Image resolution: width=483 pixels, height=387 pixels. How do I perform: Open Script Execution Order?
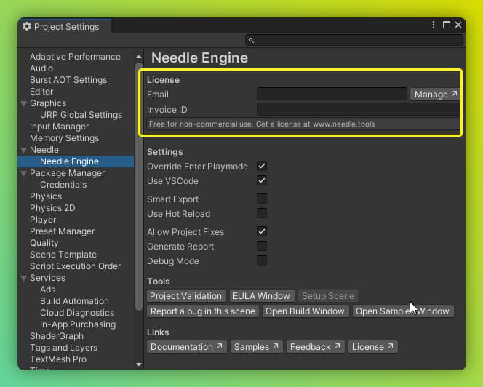pos(75,266)
